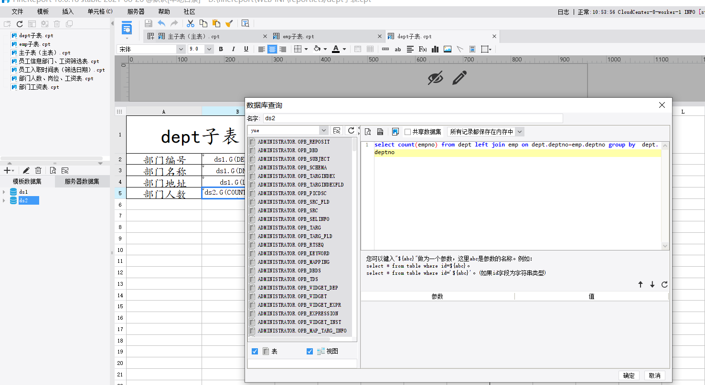
Task: Open the font size 9.0 dropdown
Action: pos(209,49)
